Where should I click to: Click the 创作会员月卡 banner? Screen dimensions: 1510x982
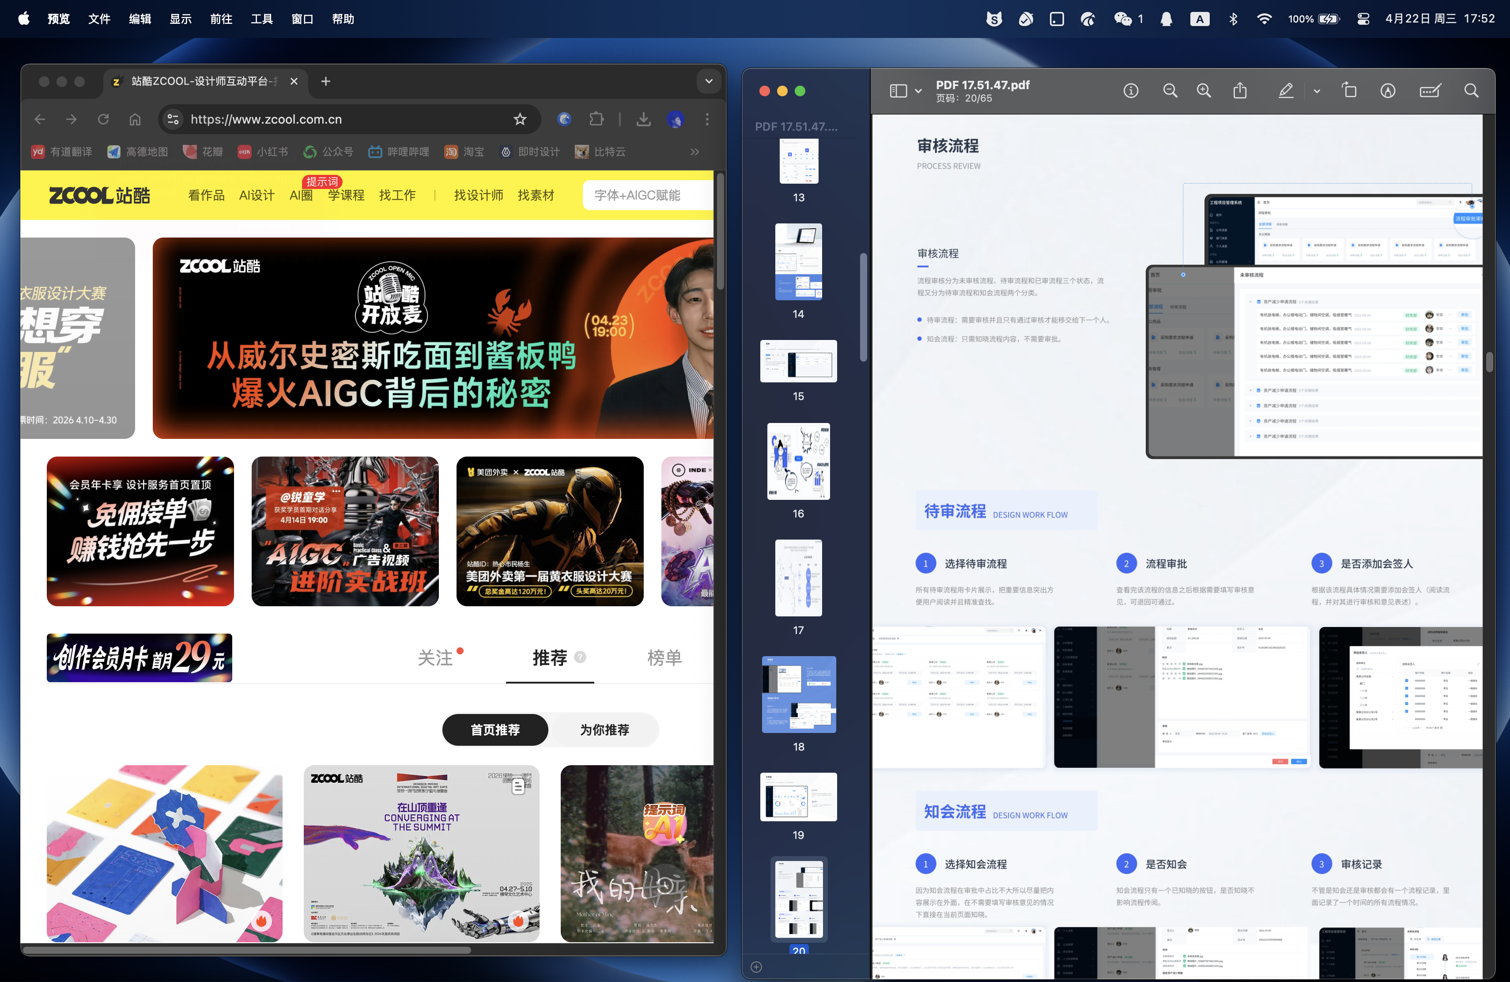tap(140, 658)
